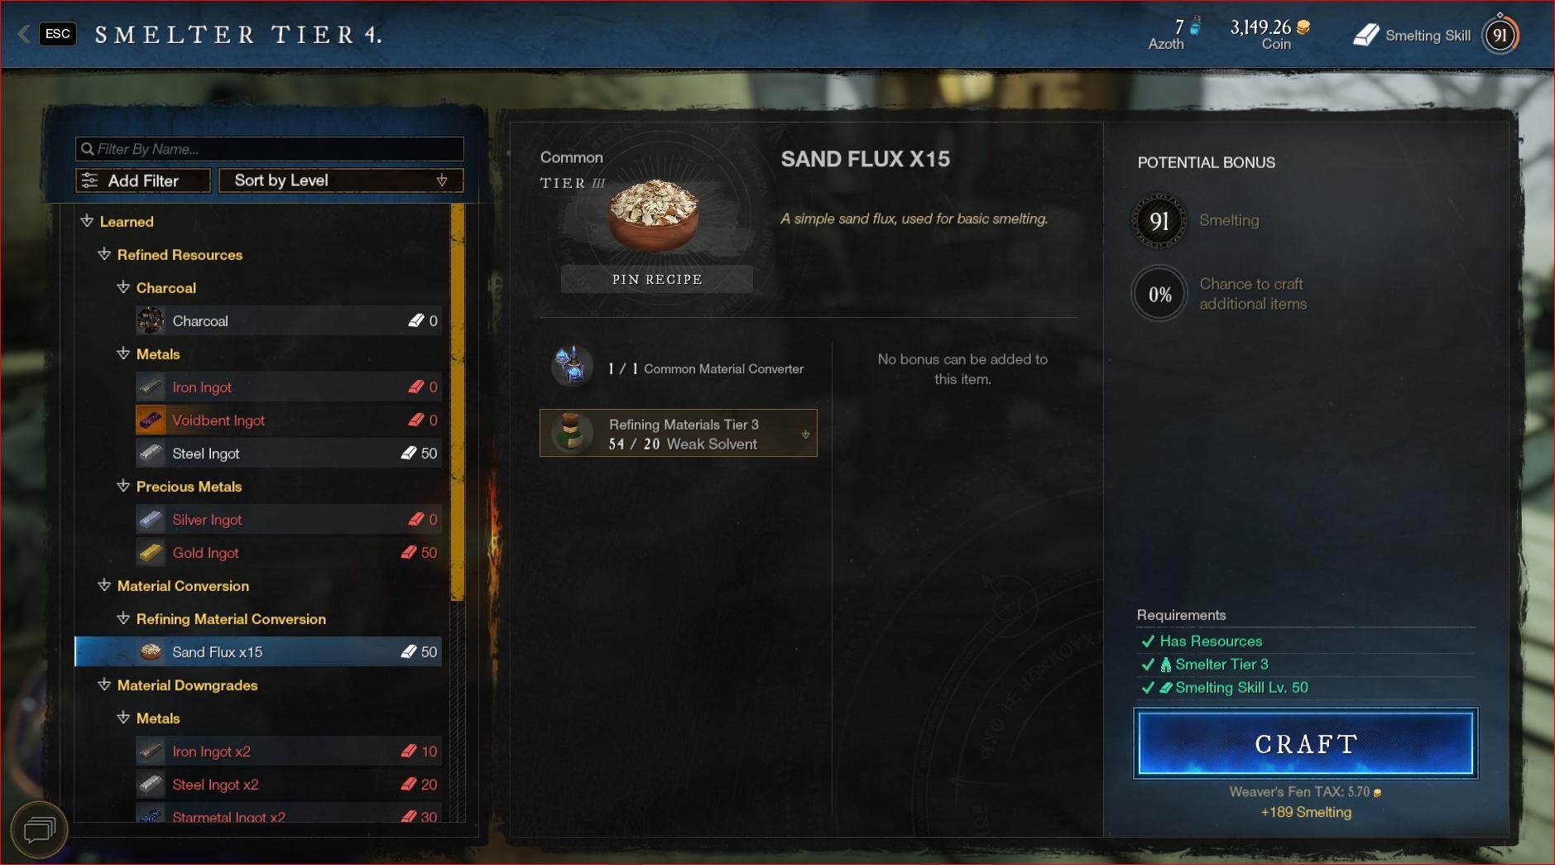Select the Voidbent Ingot recipe
The width and height of the screenshot is (1555, 865).
[288, 420]
